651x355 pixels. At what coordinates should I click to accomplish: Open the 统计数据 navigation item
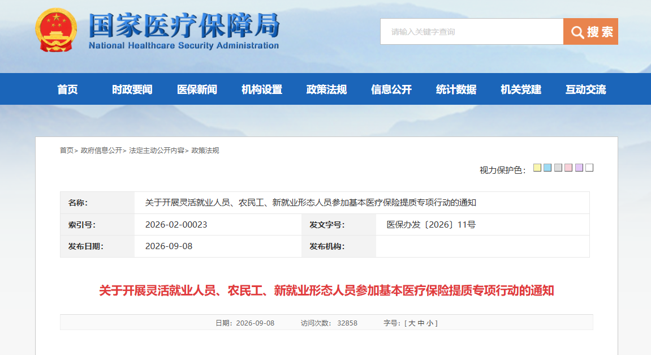456,89
